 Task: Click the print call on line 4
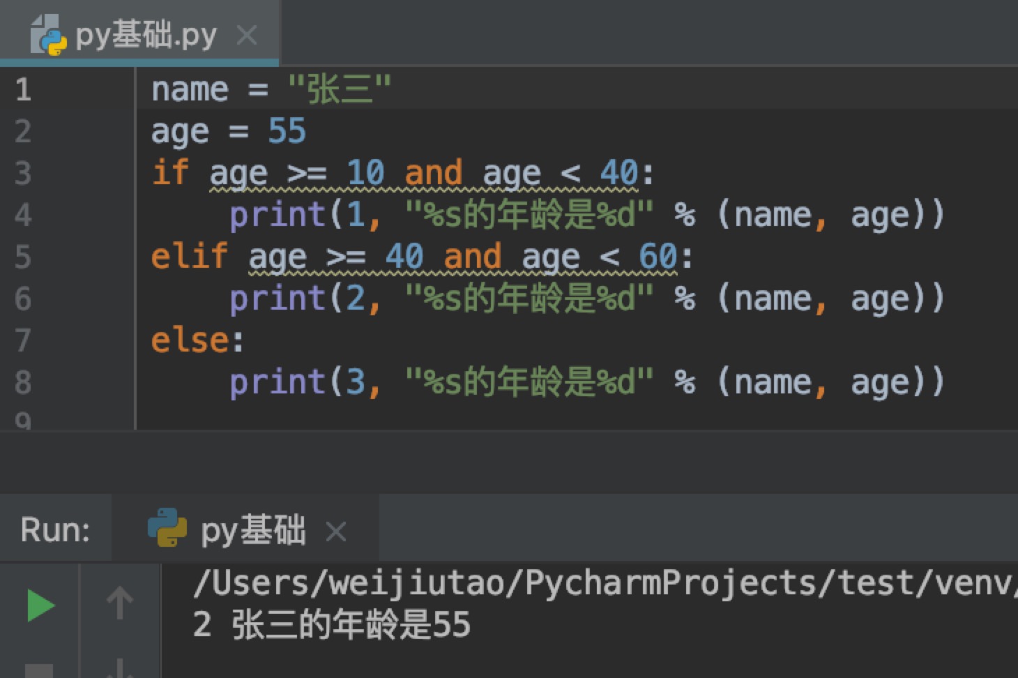pos(587,215)
